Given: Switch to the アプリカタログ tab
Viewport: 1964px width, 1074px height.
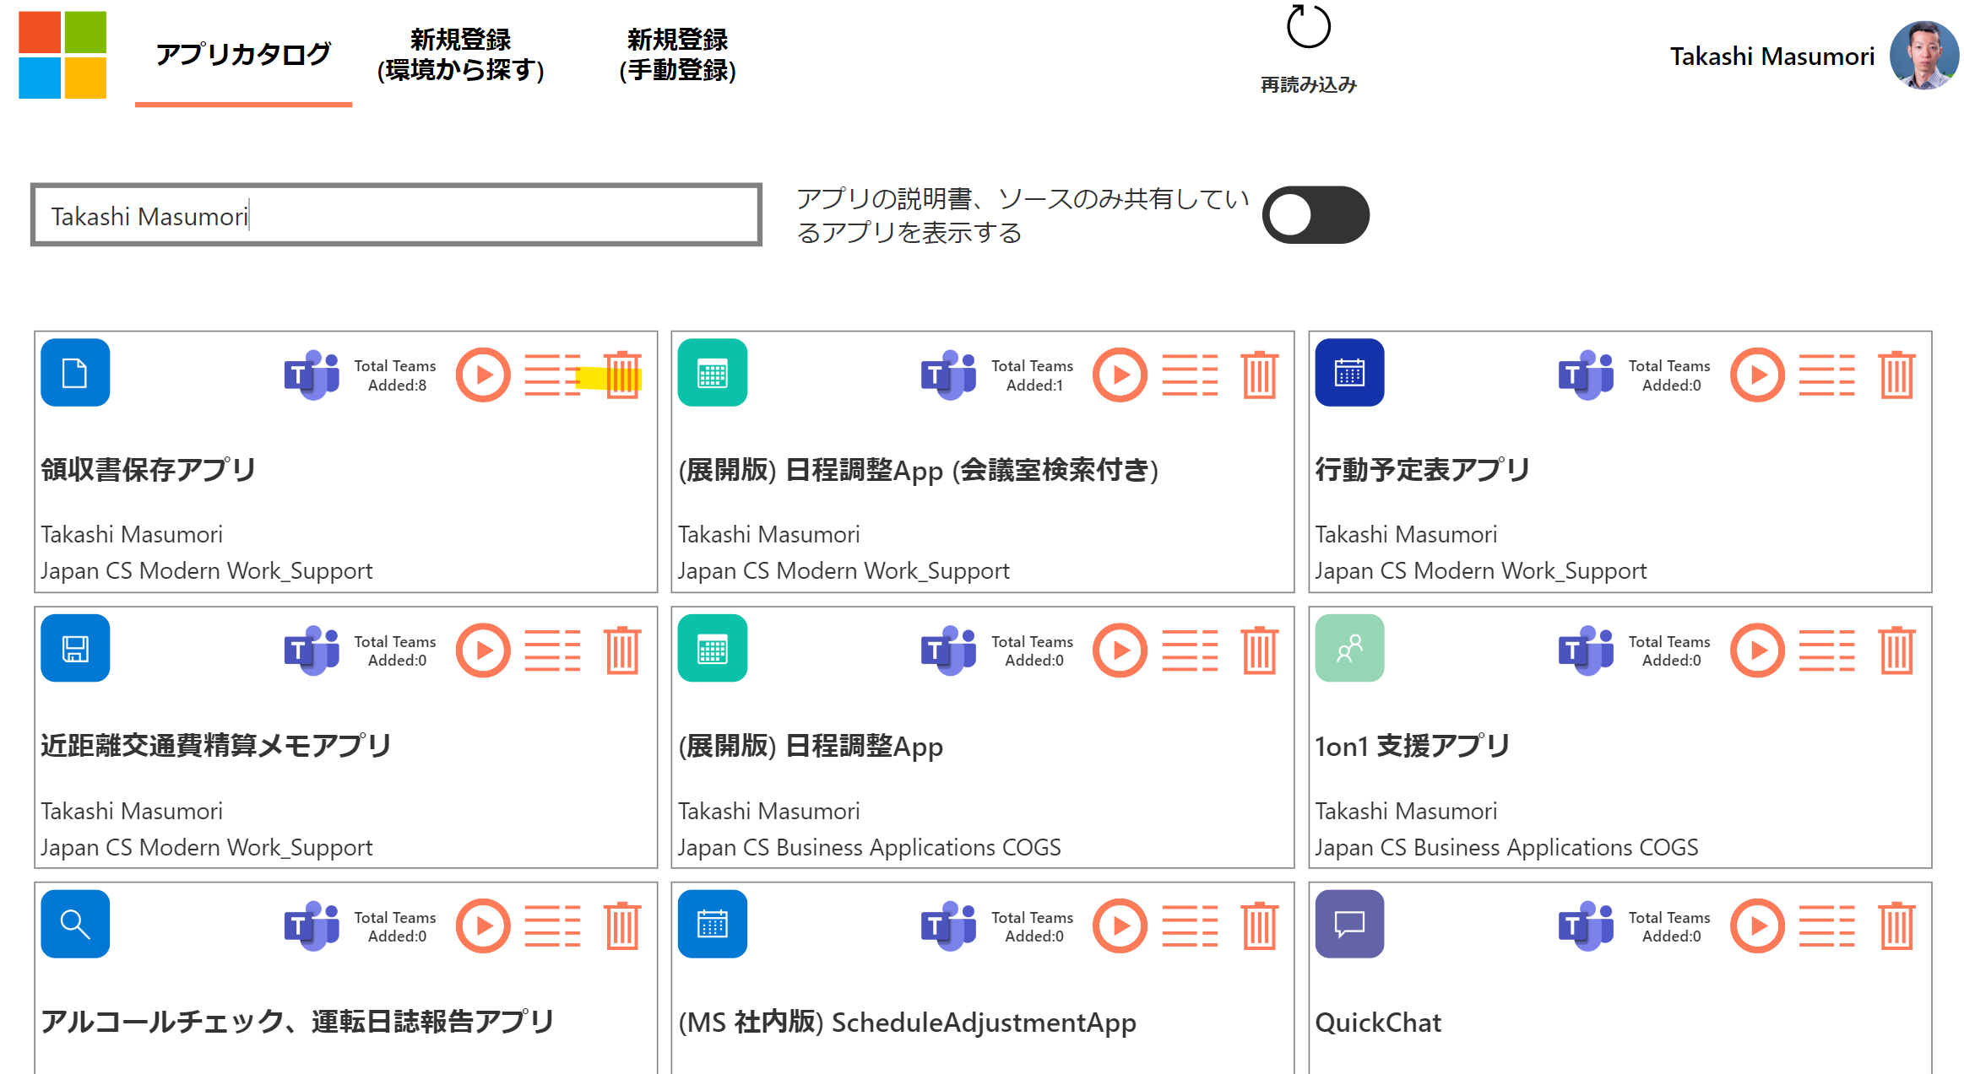Looking at the screenshot, I should 243,55.
